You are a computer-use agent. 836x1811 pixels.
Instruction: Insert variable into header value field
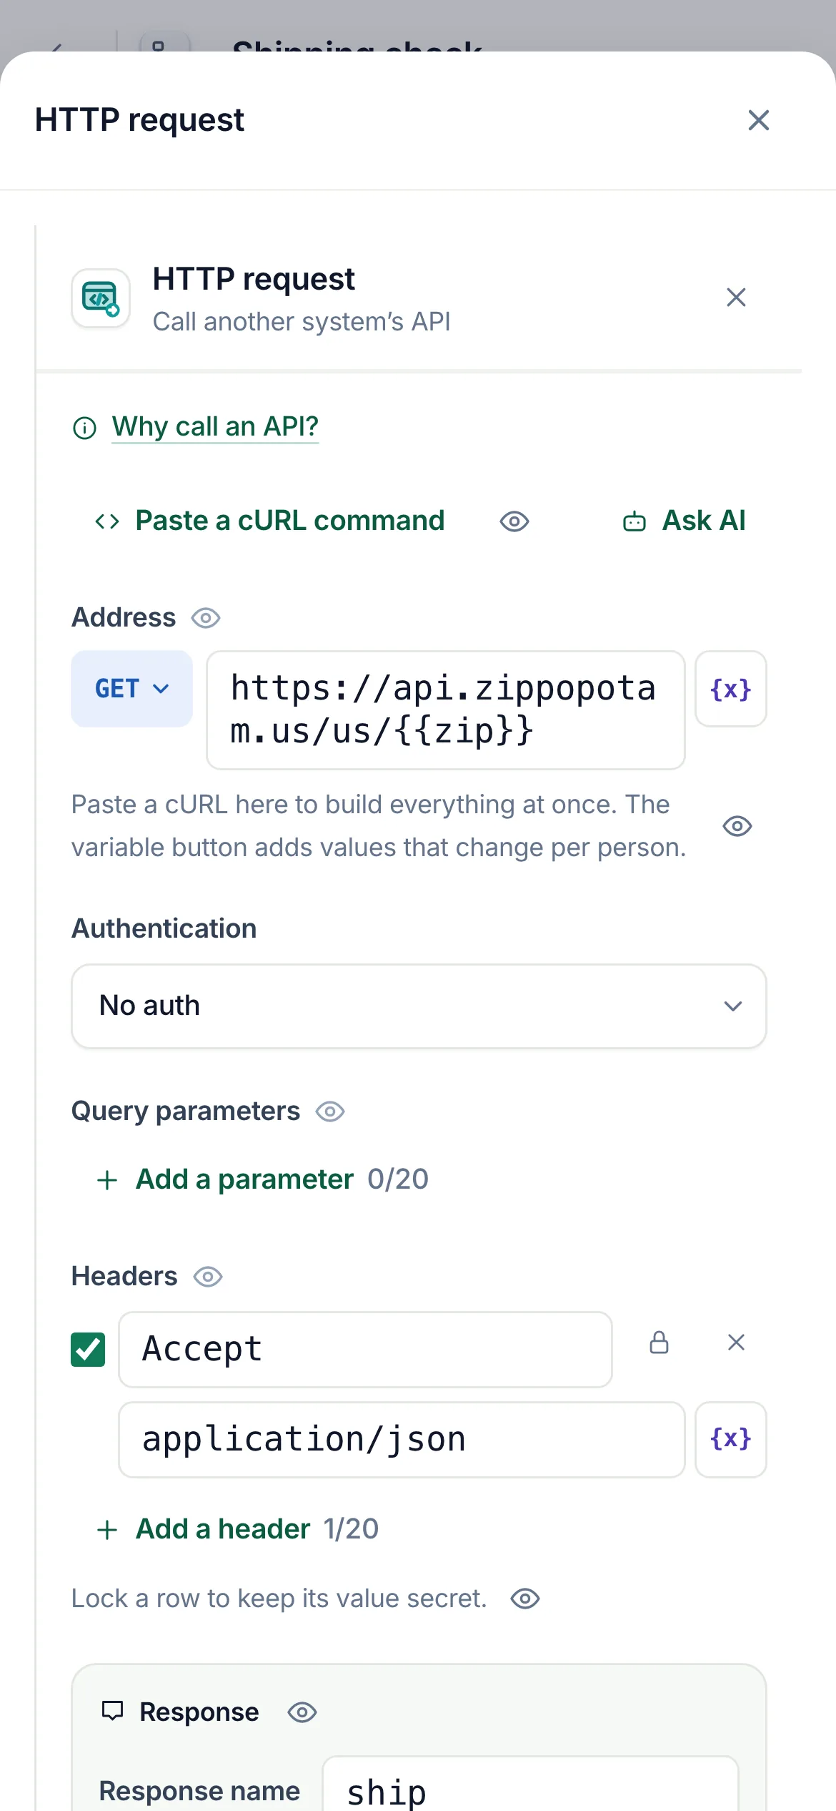731,1440
